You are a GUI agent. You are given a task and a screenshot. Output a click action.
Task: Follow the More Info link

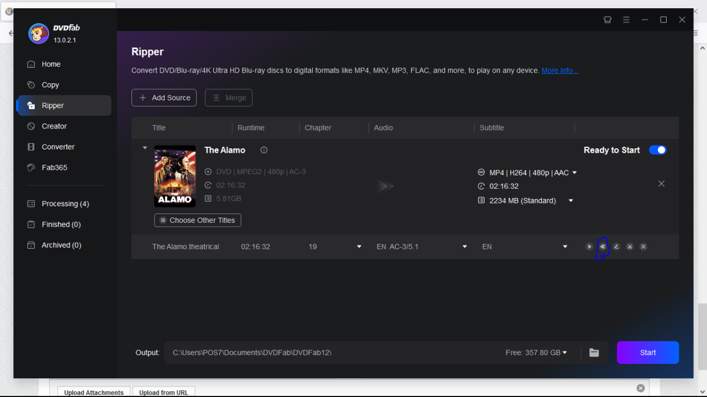[x=560, y=71]
